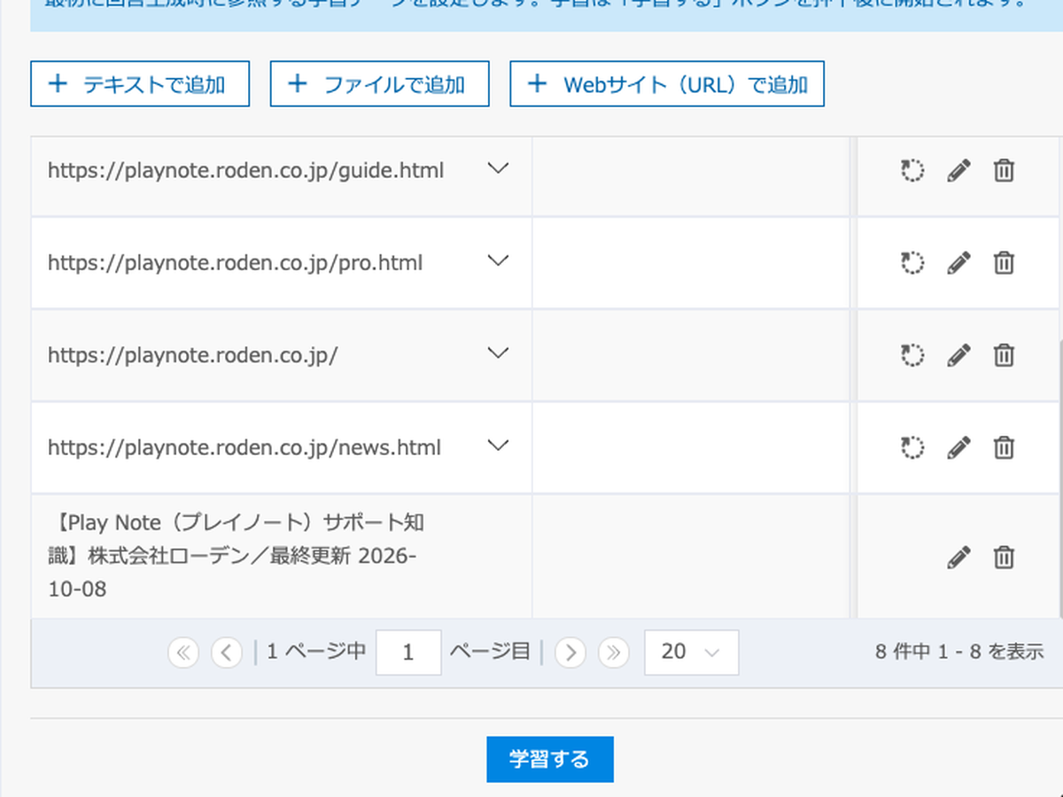
Task: Select the 【Play Note（プレイノート）サポート知識】 entry text
Action: pyautogui.click(x=236, y=555)
